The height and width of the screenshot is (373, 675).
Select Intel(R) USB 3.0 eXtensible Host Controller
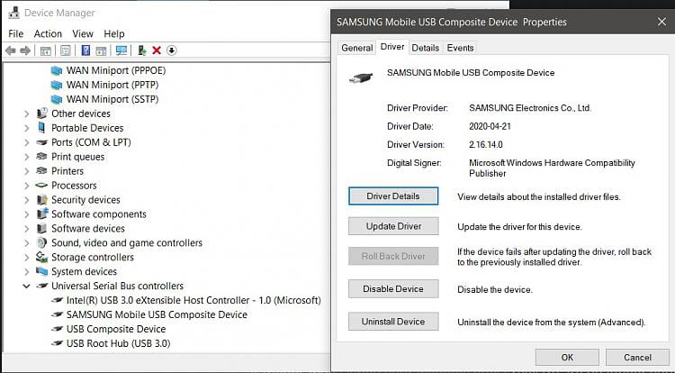(193, 300)
